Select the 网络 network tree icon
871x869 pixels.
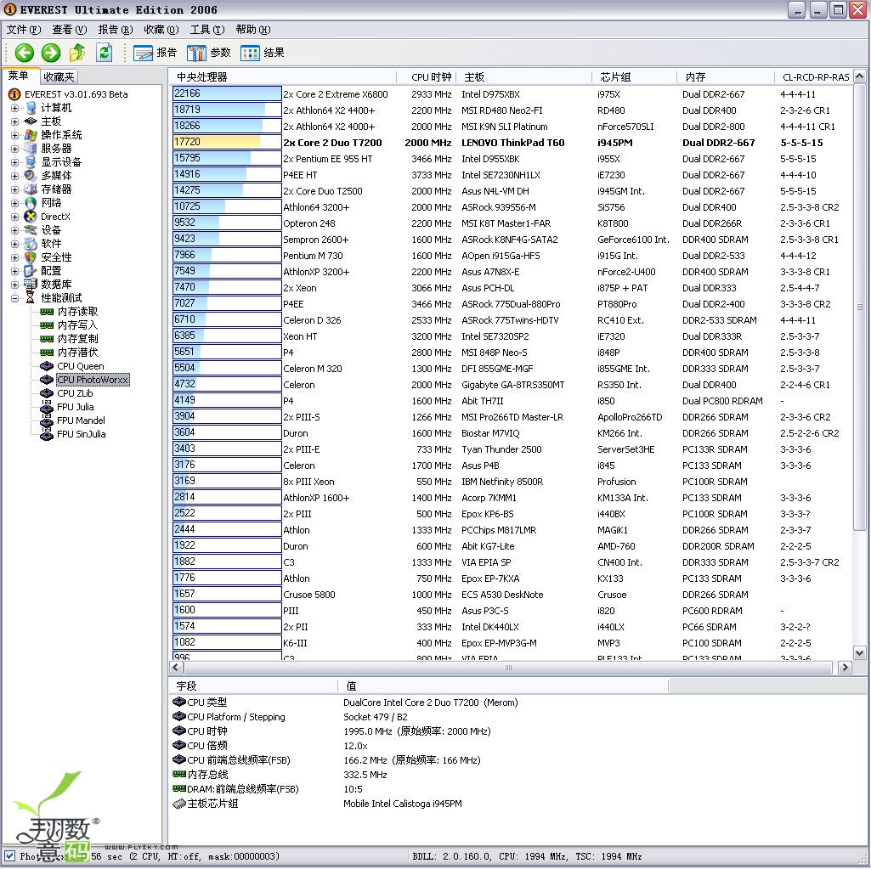(31, 203)
